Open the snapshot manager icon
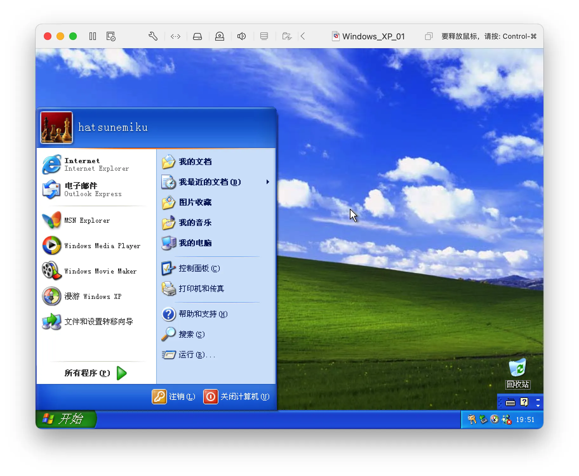The height and width of the screenshot is (476, 579). click(111, 36)
